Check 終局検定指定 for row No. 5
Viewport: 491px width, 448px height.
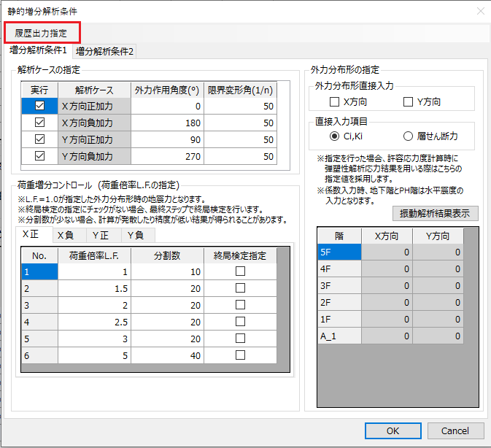click(x=240, y=339)
